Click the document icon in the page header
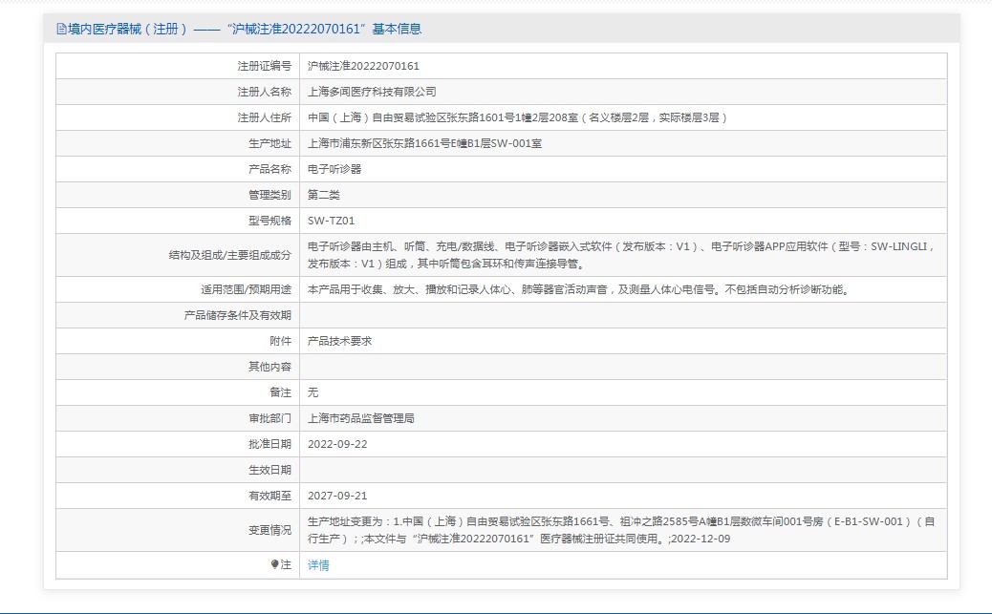 [61, 29]
